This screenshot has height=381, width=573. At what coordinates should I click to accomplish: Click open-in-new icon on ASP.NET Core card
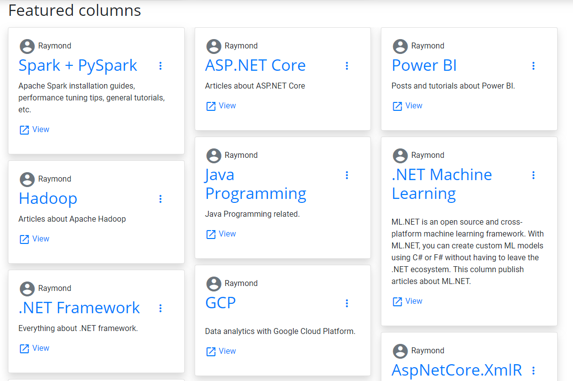[211, 106]
